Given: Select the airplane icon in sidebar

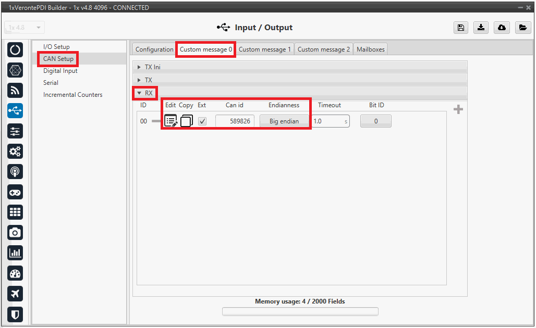Looking at the screenshot, I should point(15,294).
